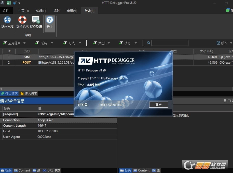233x173 pixels.
Task: Open the 文件 menu
Action: [x=6, y=11]
